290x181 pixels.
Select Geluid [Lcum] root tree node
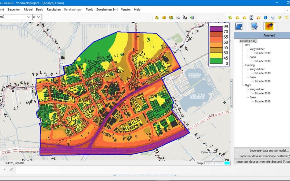coord(248,41)
